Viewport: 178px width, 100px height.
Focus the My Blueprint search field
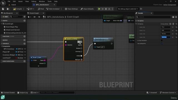coord(16,17)
